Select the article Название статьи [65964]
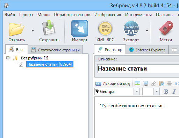The height and width of the screenshot is (138, 179). [50, 64]
